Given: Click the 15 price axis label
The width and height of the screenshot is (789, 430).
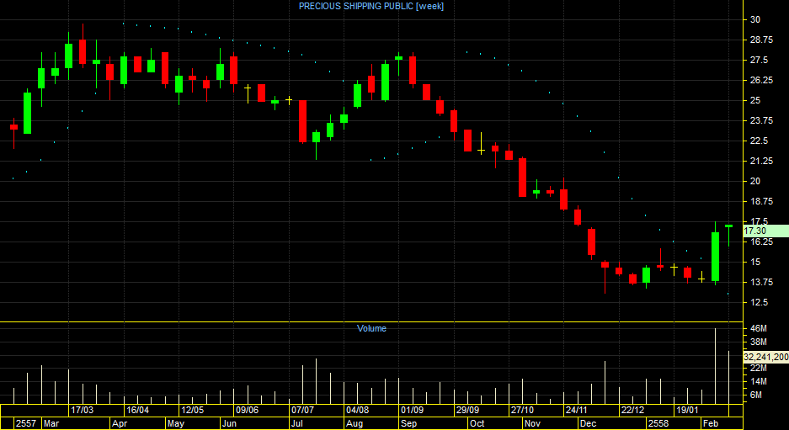Looking at the screenshot, I should coord(754,262).
